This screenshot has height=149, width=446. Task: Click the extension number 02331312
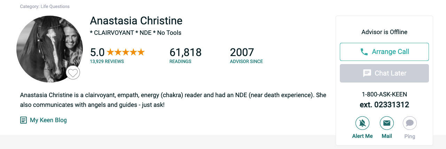(384, 104)
